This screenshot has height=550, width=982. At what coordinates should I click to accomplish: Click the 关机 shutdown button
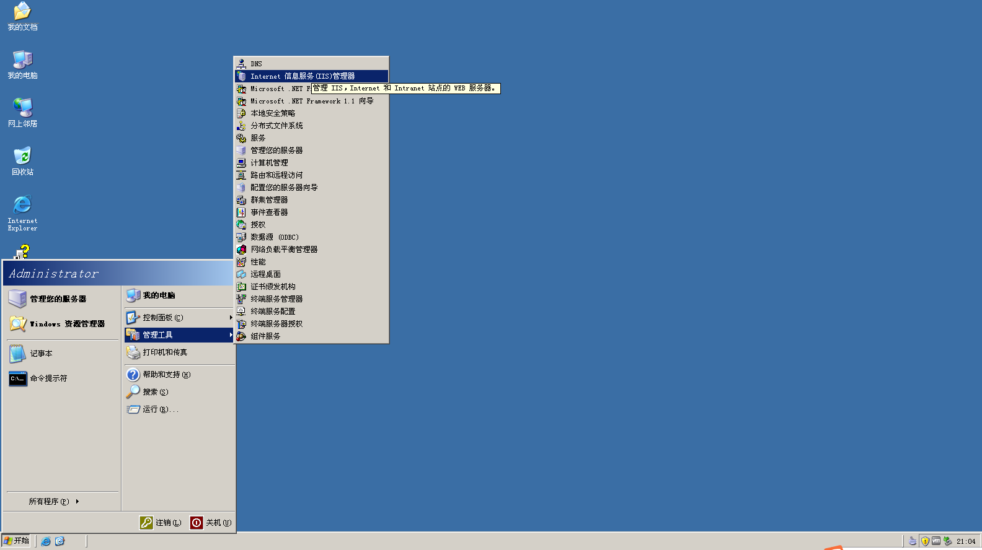coord(211,523)
